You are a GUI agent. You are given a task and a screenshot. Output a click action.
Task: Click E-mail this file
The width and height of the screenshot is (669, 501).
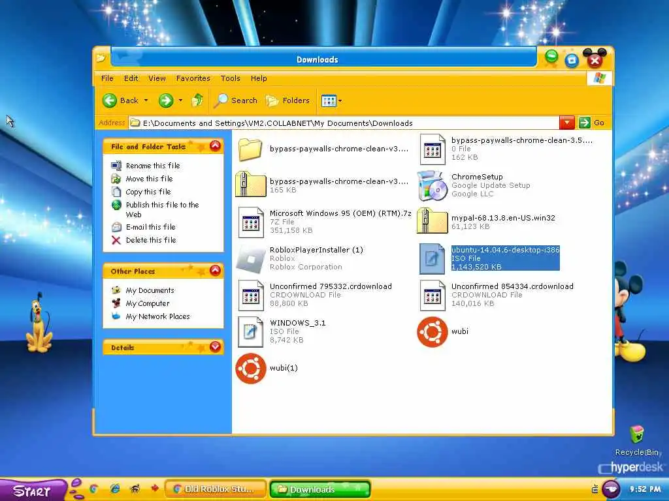click(151, 227)
